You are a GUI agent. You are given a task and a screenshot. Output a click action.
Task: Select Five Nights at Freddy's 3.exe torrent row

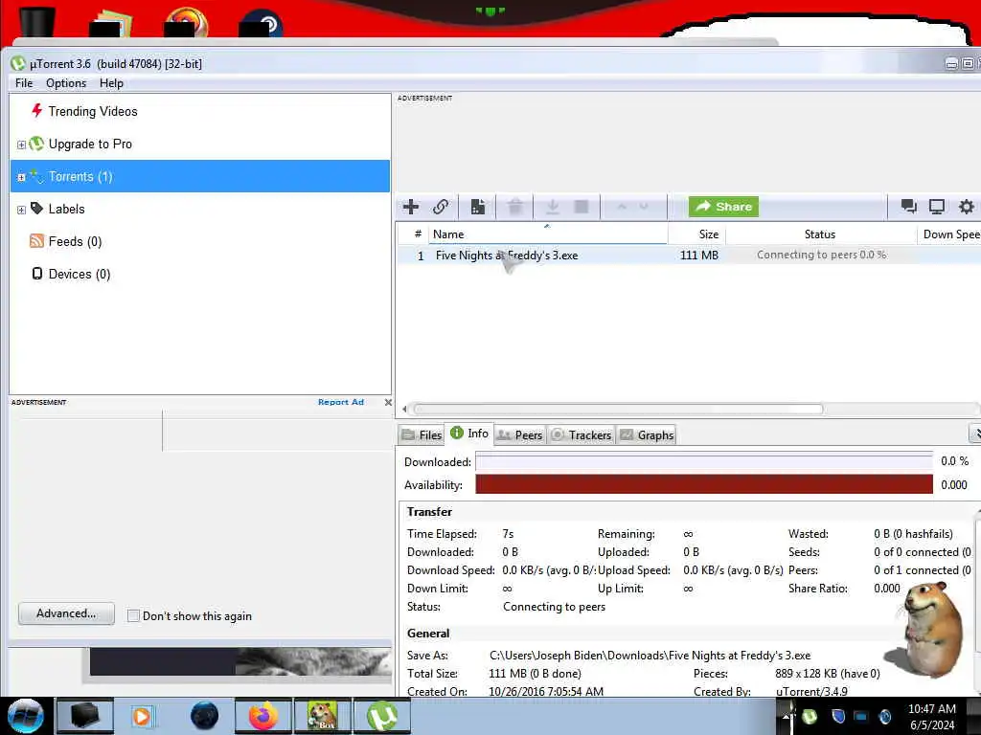point(689,255)
